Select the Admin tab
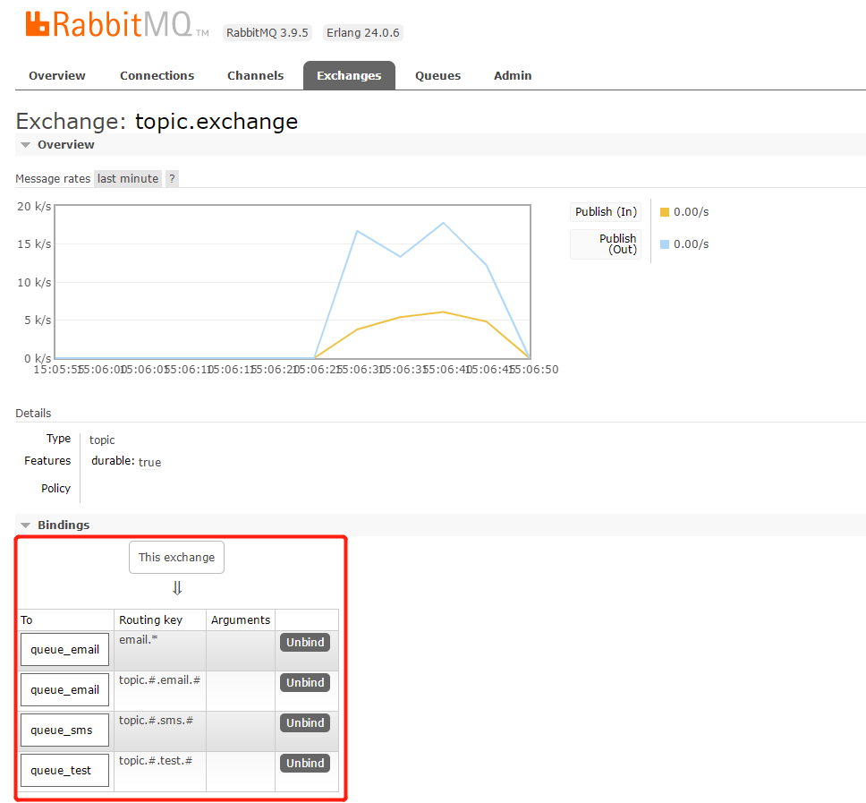The height and width of the screenshot is (803, 866). tap(512, 75)
